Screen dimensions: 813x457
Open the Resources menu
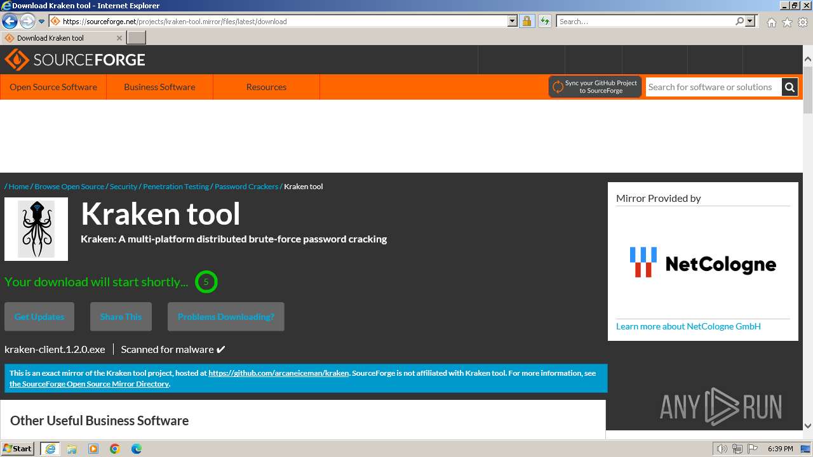pos(266,87)
